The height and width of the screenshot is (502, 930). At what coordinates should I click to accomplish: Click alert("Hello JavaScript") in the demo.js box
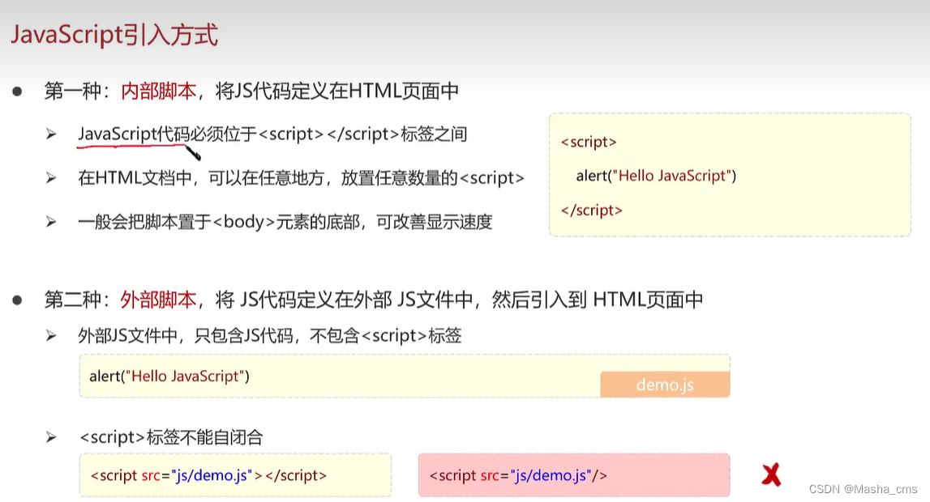[x=169, y=376]
